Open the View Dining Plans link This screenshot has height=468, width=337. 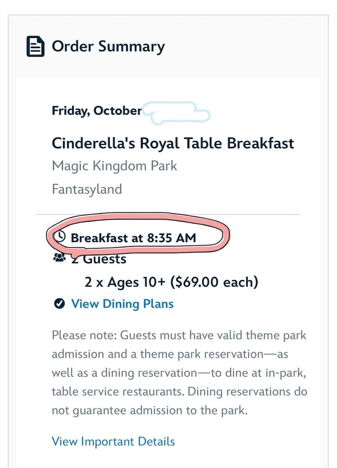(x=122, y=303)
